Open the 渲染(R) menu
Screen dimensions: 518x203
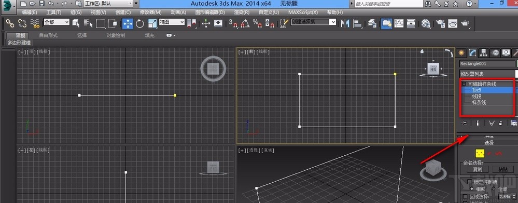[242, 12]
